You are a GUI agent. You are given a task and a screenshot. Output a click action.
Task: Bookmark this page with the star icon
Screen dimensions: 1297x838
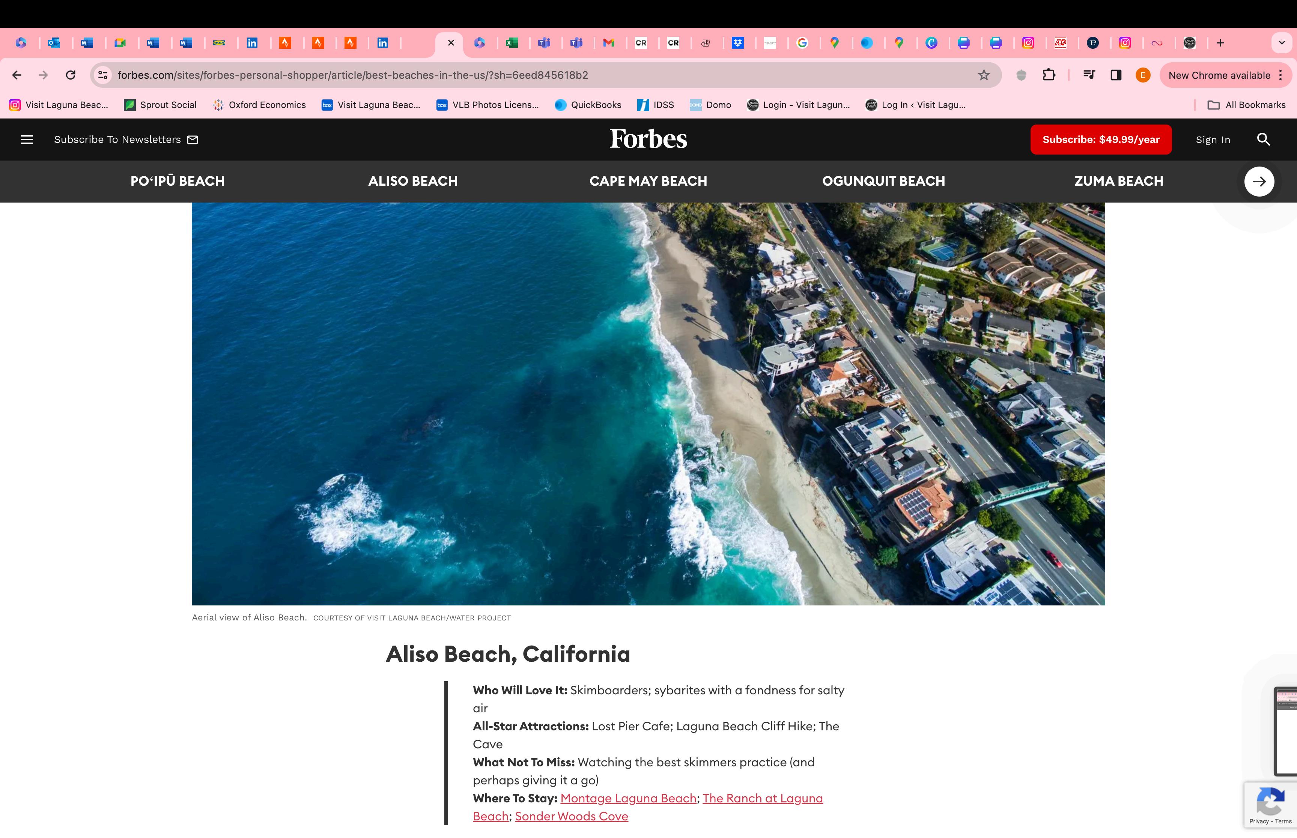point(984,75)
